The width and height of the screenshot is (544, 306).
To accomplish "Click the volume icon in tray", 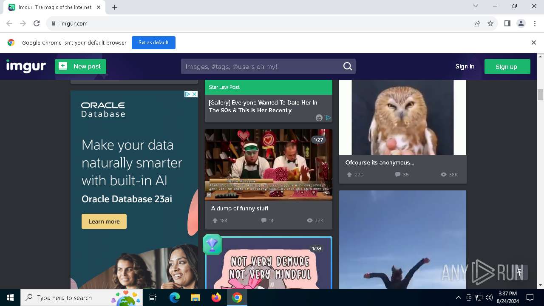I will [489, 297].
